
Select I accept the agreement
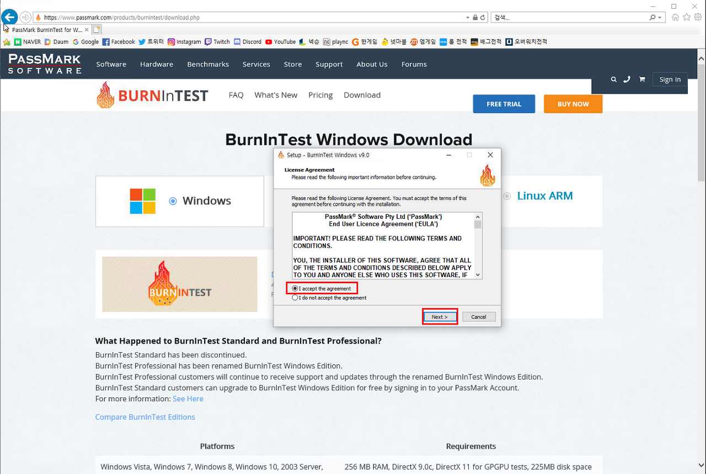coord(322,288)
